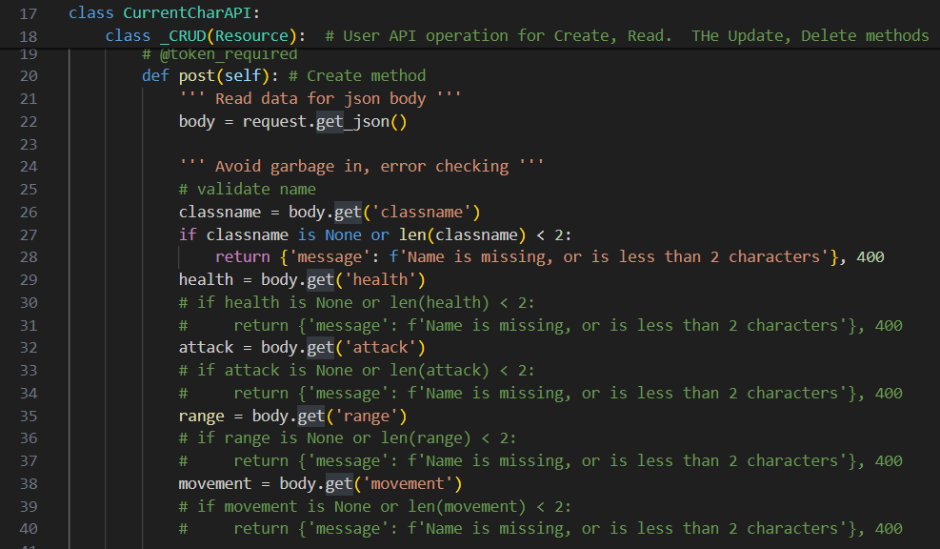Click the return keyword on line 28
The height and width of the screenshot is (549, 940).
(242, 257)
